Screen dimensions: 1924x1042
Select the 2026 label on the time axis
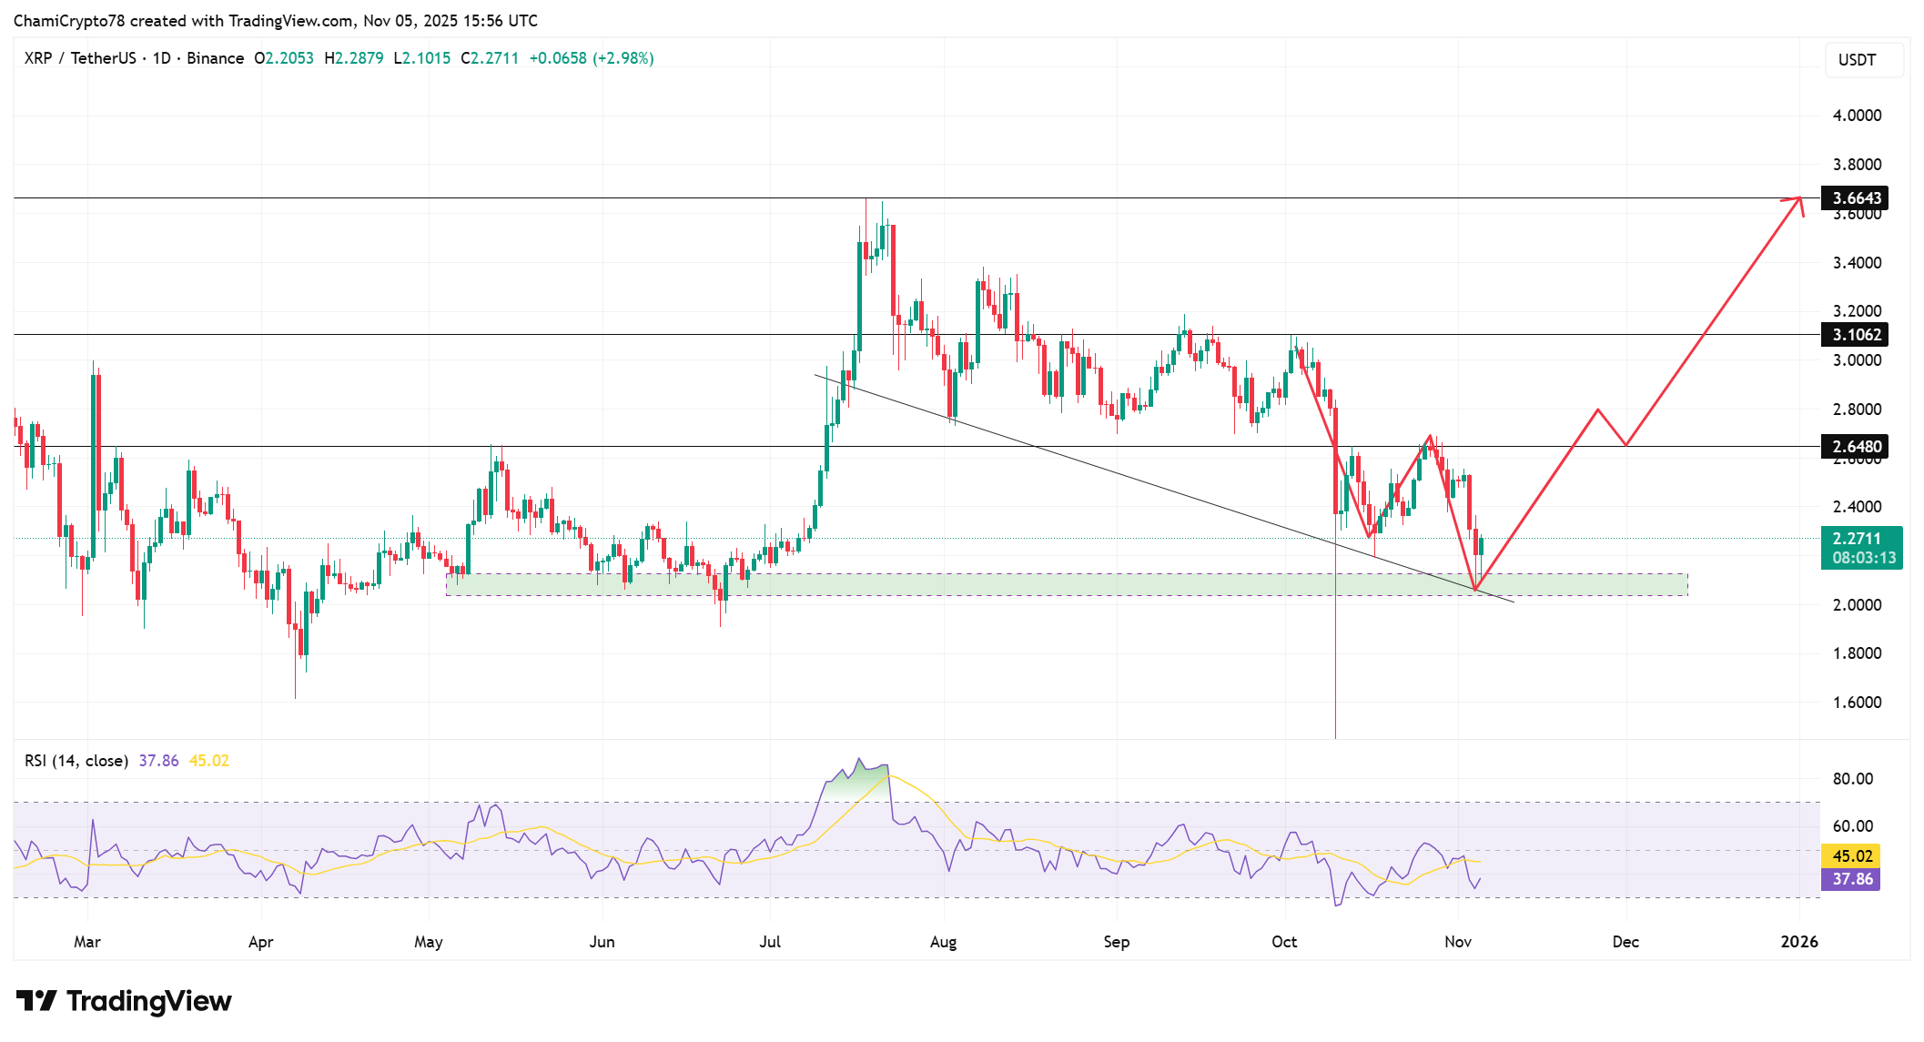1799,943
